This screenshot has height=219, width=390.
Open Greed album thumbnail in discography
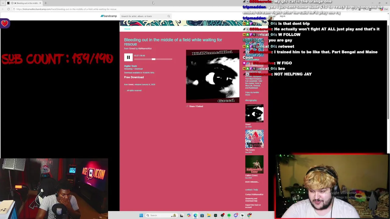pyautogui.click(x=254, y=113)
